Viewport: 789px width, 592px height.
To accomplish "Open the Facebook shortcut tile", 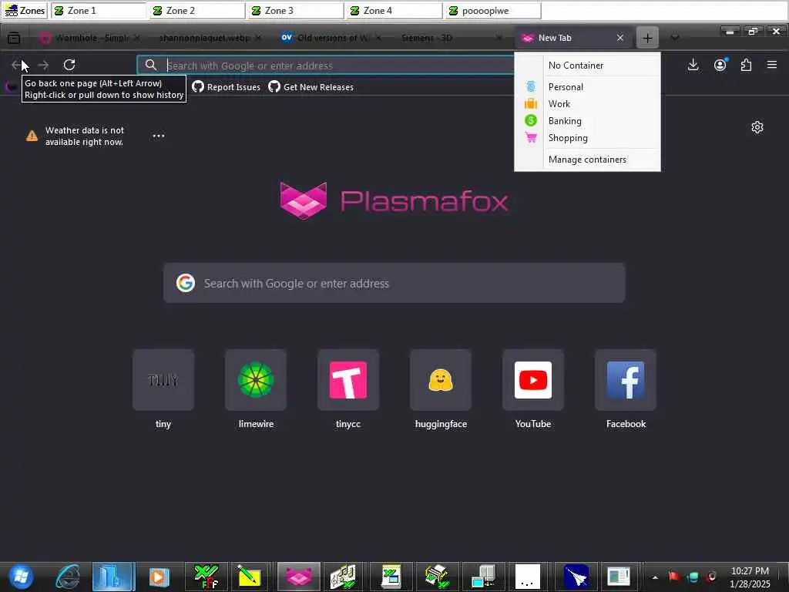I will pyautogui.click(x=626, y=380).
